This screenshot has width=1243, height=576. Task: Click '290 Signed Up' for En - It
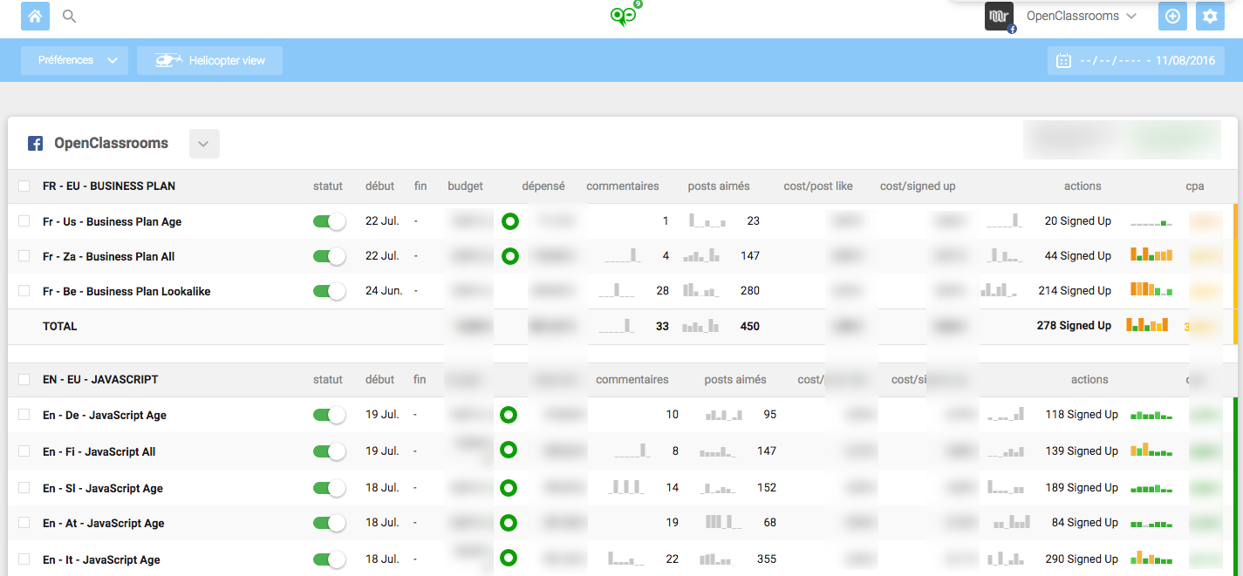pyautogui.click(x=1082, y=559)
